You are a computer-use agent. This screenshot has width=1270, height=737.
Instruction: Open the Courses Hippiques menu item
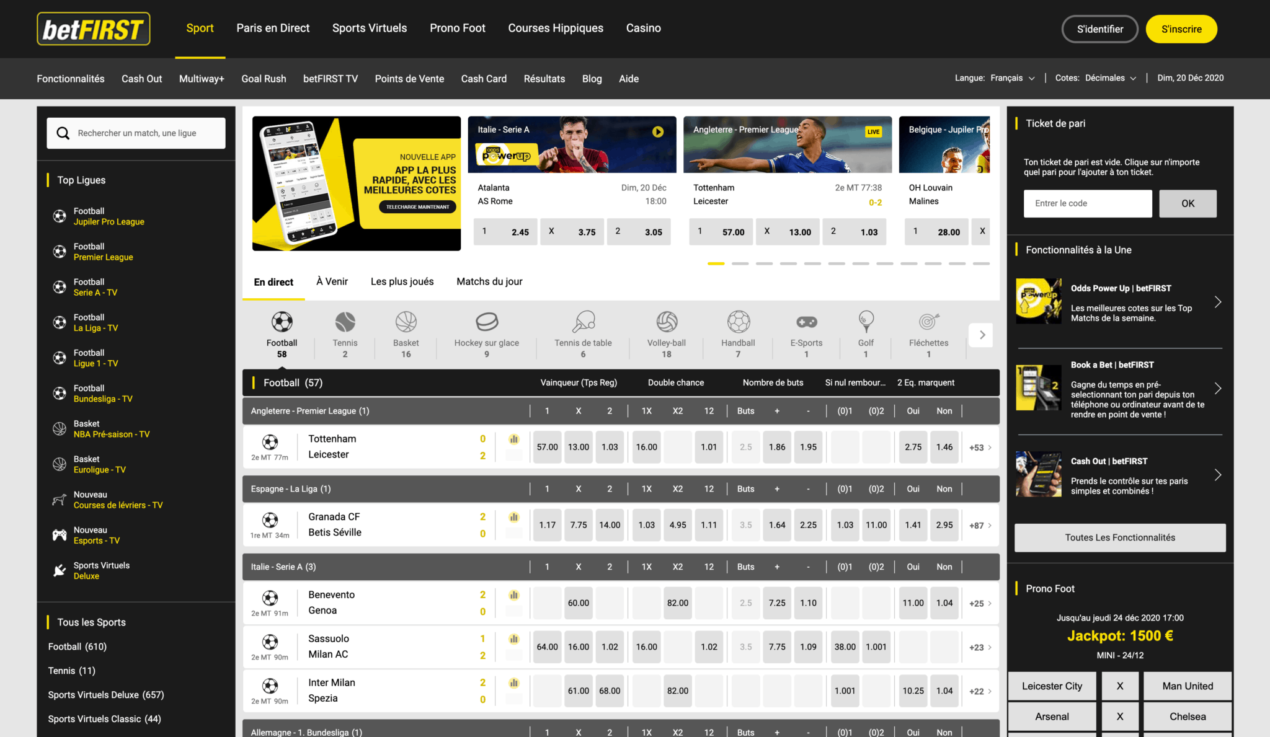click(x=555, y=28)
